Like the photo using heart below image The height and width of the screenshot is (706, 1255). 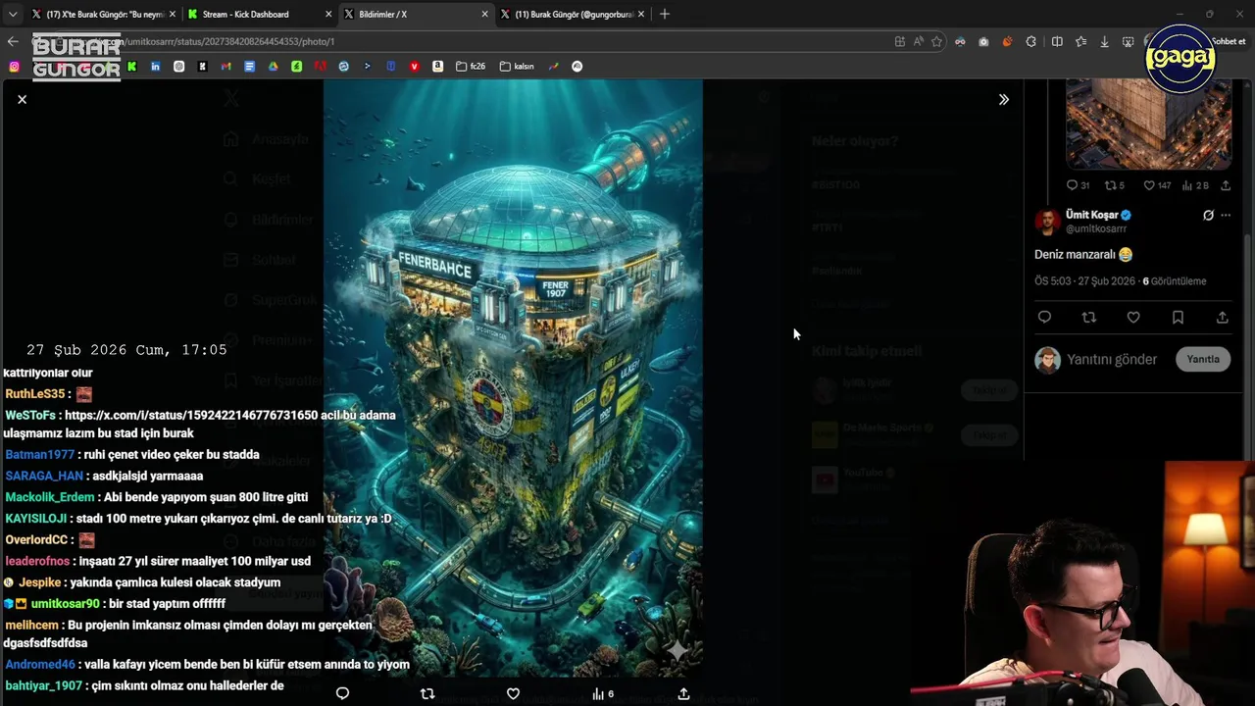[x=513, y=693]
